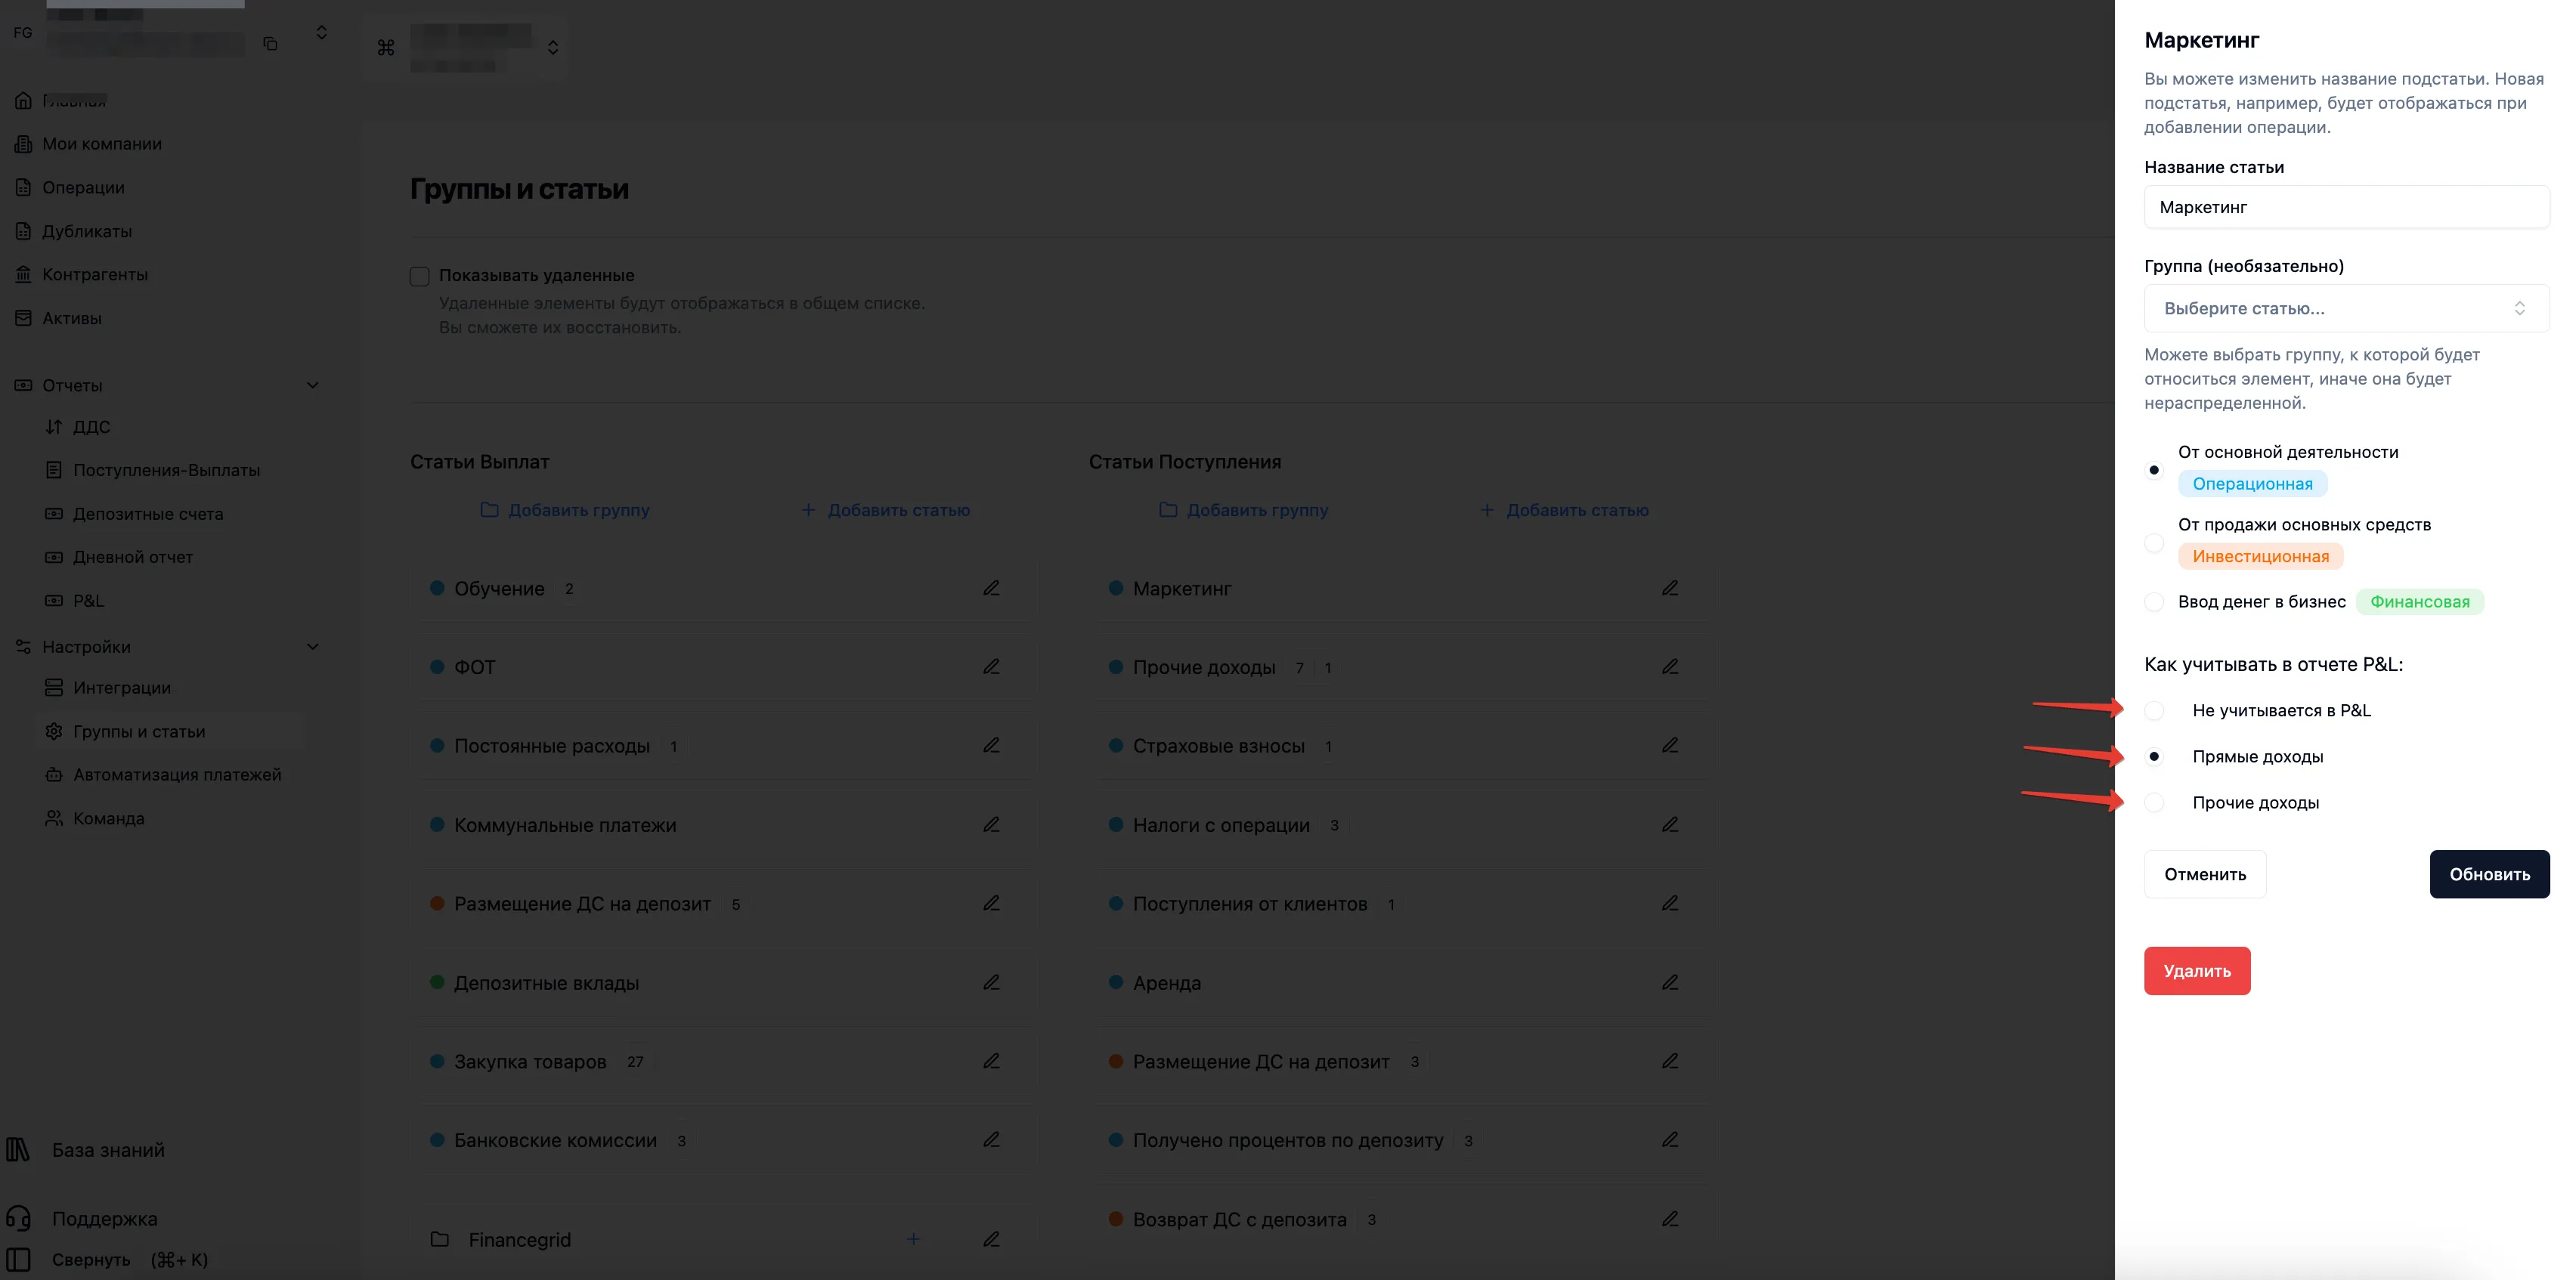This screenshot has height=1280, width=2576.
Task: Open Операции in the sidebar
Action: [x=83, y=187]
